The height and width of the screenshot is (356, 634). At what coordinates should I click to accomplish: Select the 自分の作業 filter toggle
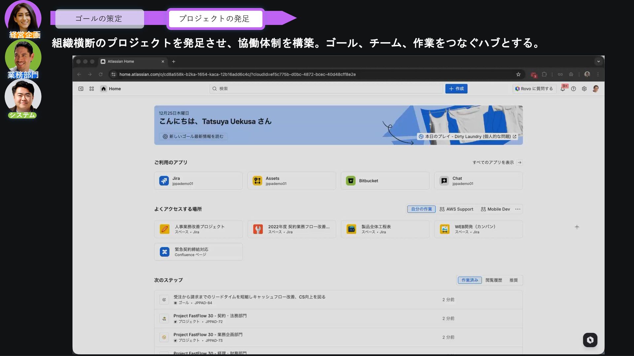click(421, 209)
